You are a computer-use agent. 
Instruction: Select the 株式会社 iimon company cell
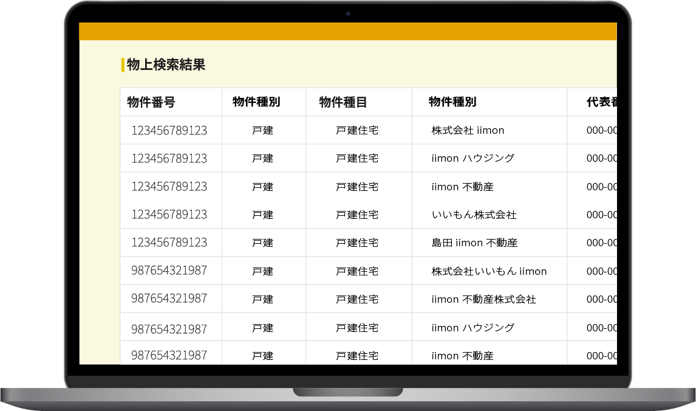point(468,130)
